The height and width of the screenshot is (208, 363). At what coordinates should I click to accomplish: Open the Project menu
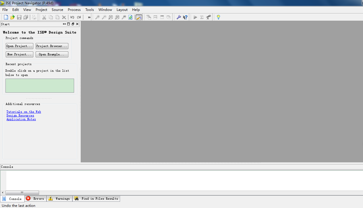[41, 9]
